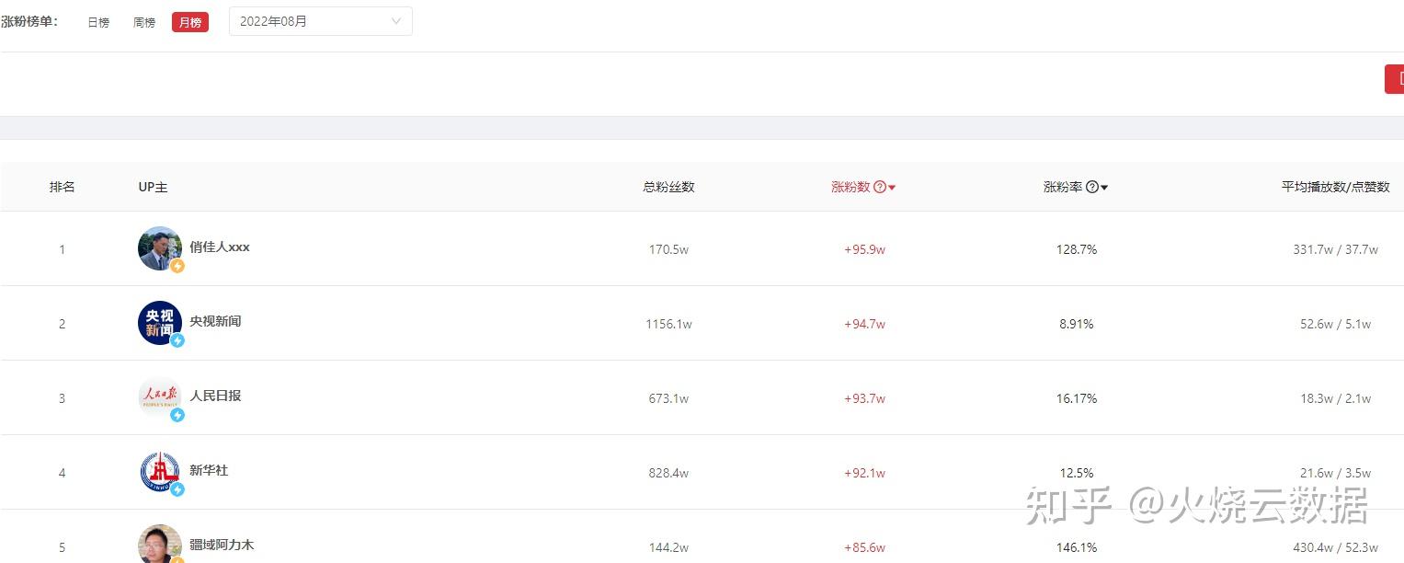This screenshot has width=1404, height=563.
Task: Open 新华社 profile link
Action: [x=209, y=471]
